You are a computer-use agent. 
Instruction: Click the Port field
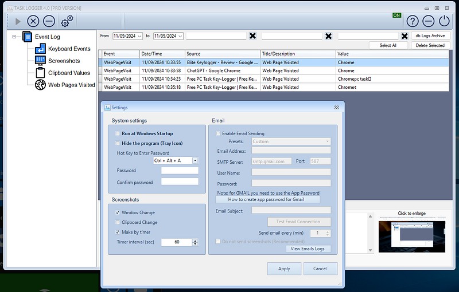click(321, 161)
